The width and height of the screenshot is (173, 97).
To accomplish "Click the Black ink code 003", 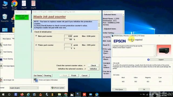I will point(123,82).
